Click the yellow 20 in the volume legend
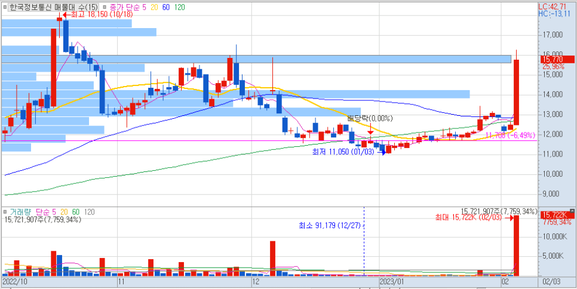This screenshot has width=577, height=289. point(65,212)
